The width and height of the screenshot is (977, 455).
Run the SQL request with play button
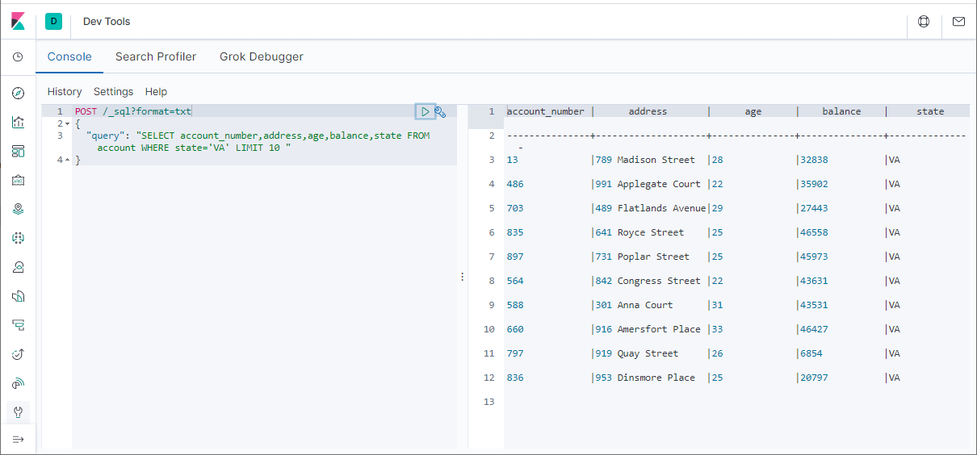(425, 111)
